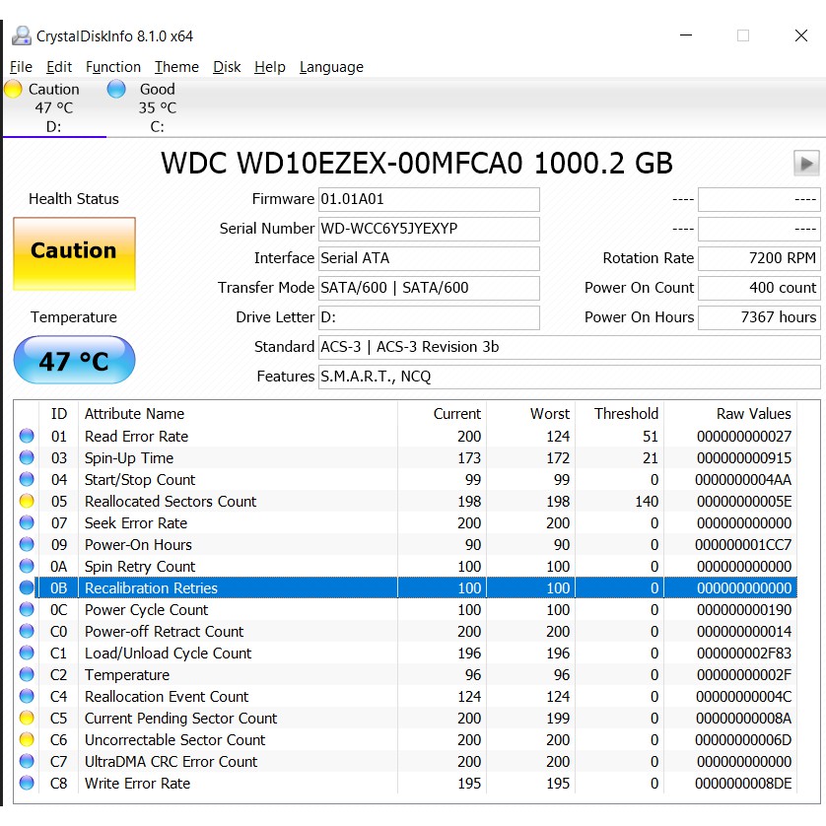The image size is (826, 826).
Task: Click the yellow Caution health status button
Action: 74,252
